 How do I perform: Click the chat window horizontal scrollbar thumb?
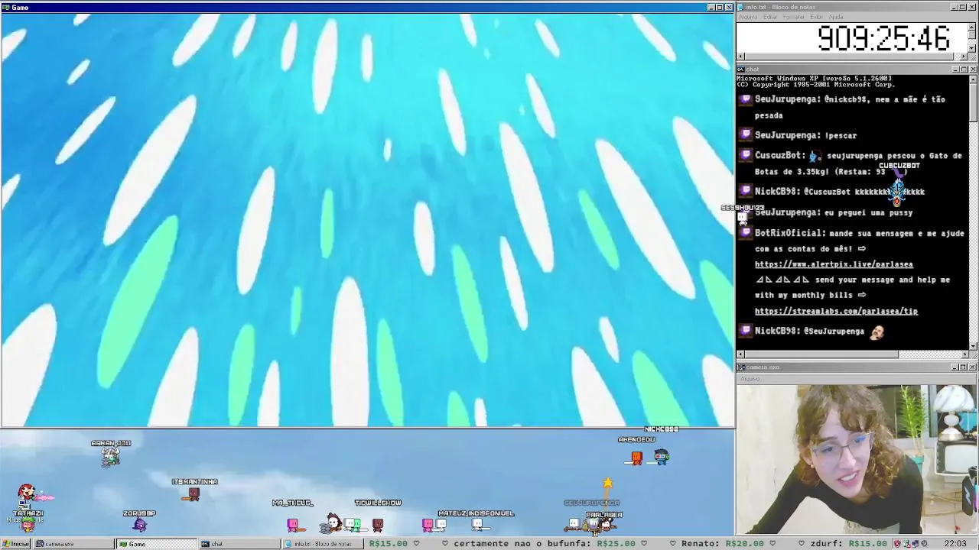tap(822, 354)
